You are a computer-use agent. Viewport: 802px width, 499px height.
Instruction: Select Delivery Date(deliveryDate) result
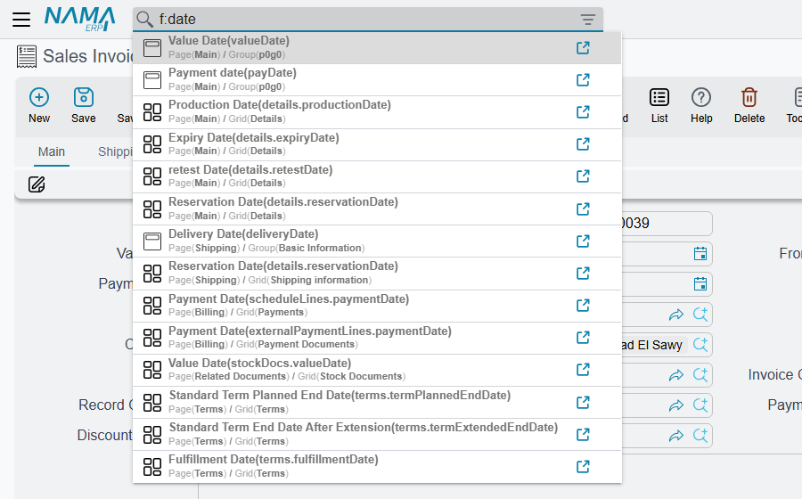[x=377, y=241]
